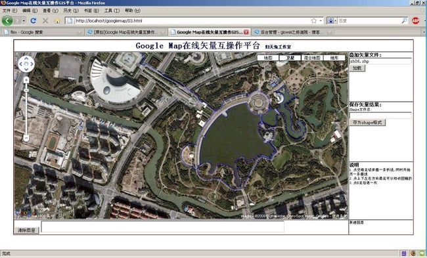This screenshot has width=427, height=258.
Task: Open the 帮助 (H) menu
Action: [132, 11]
